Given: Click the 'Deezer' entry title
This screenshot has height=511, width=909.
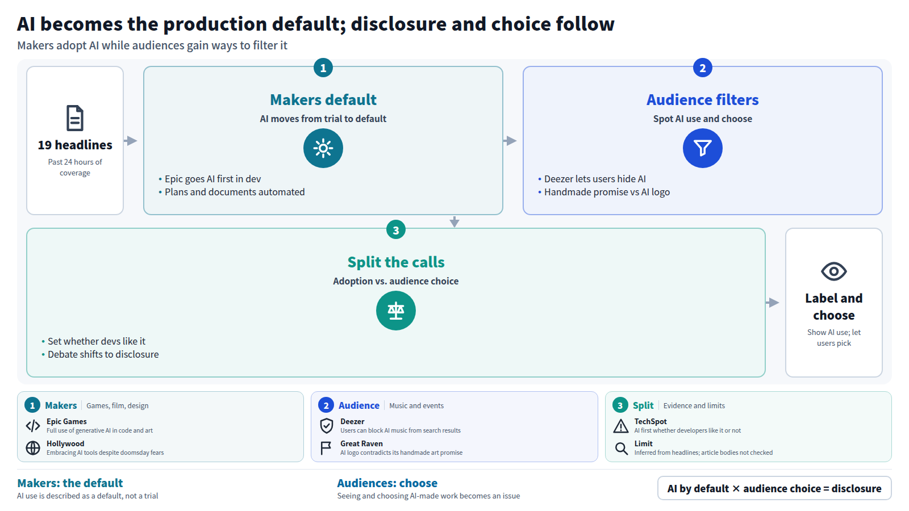Looking at the screenshot, I should [352, 421].
